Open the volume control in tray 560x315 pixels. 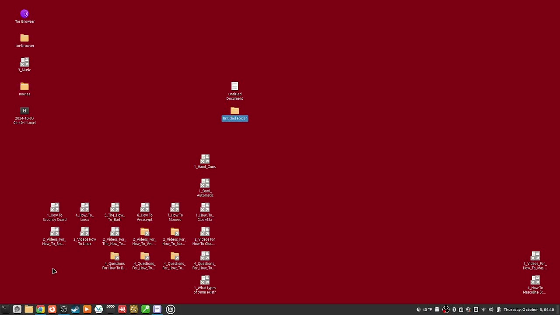(491, 310)
